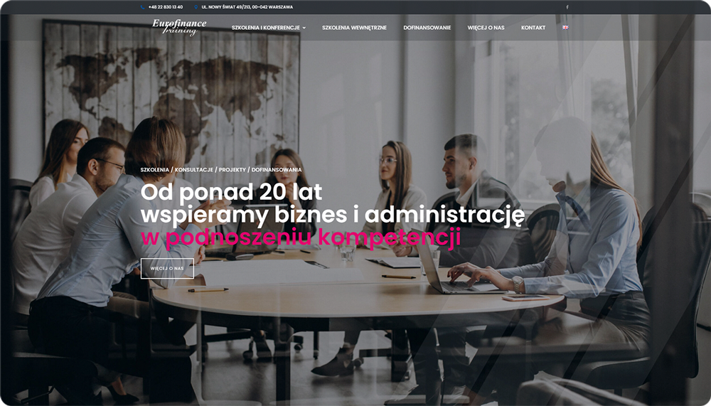This screenshot has width=711, height=406.
Task: Open the Szkolenia i Konferencje menu
Action: 266,28
